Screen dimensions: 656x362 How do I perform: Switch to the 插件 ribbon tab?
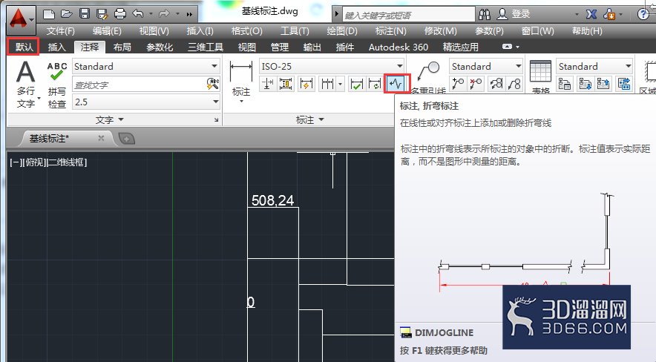(345, 47)
